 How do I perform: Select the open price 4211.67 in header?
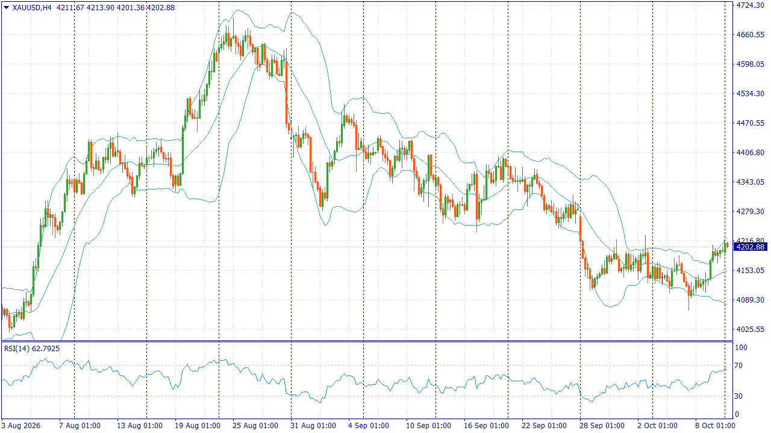coord(71,8)
